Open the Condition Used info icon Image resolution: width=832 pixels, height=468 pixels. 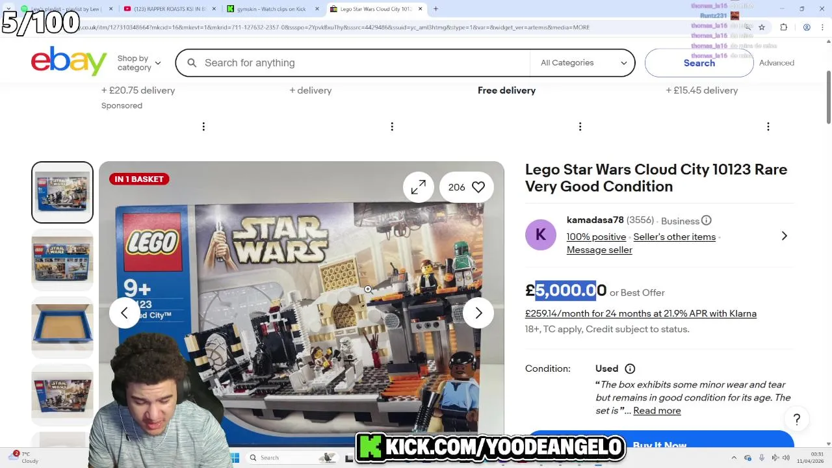[630, 369]
